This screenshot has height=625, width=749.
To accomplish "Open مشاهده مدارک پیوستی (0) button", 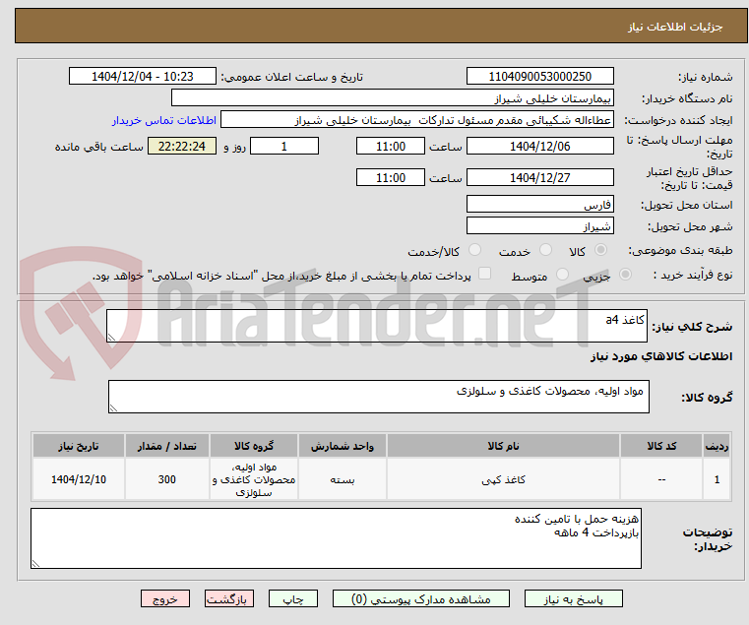I will (421, 598).
